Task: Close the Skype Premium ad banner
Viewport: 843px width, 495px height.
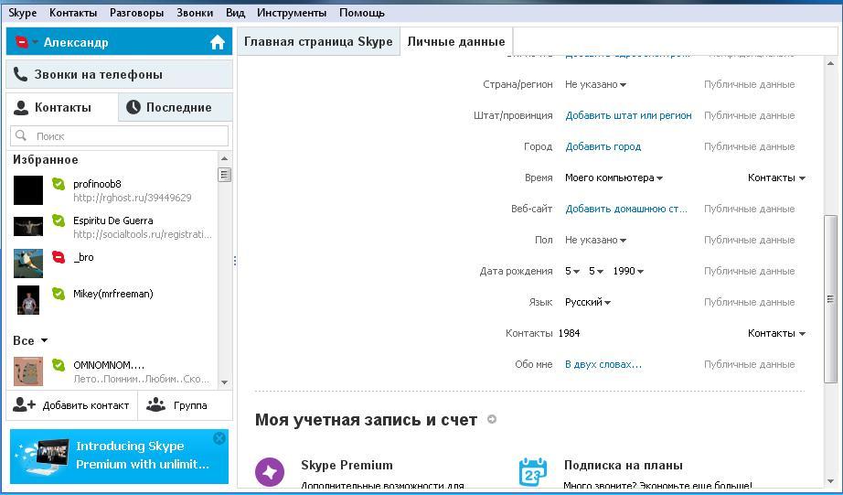Action: point(219,438)
